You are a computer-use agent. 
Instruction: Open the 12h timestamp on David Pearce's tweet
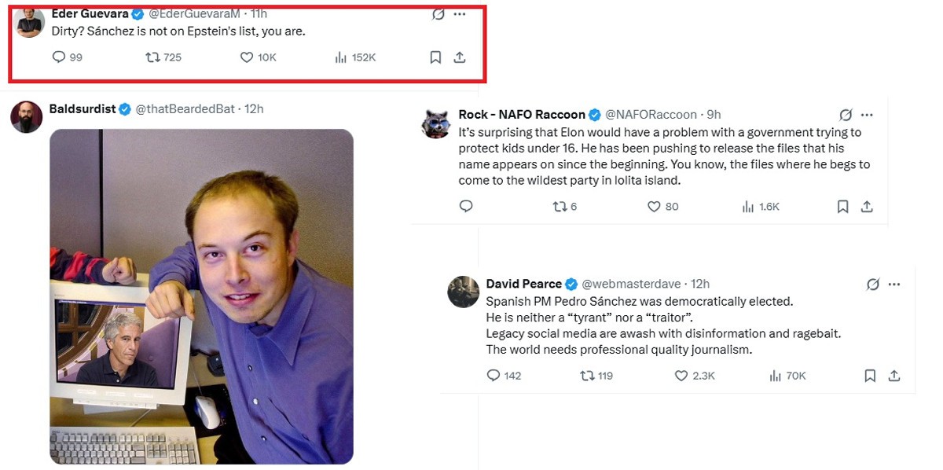699,284
